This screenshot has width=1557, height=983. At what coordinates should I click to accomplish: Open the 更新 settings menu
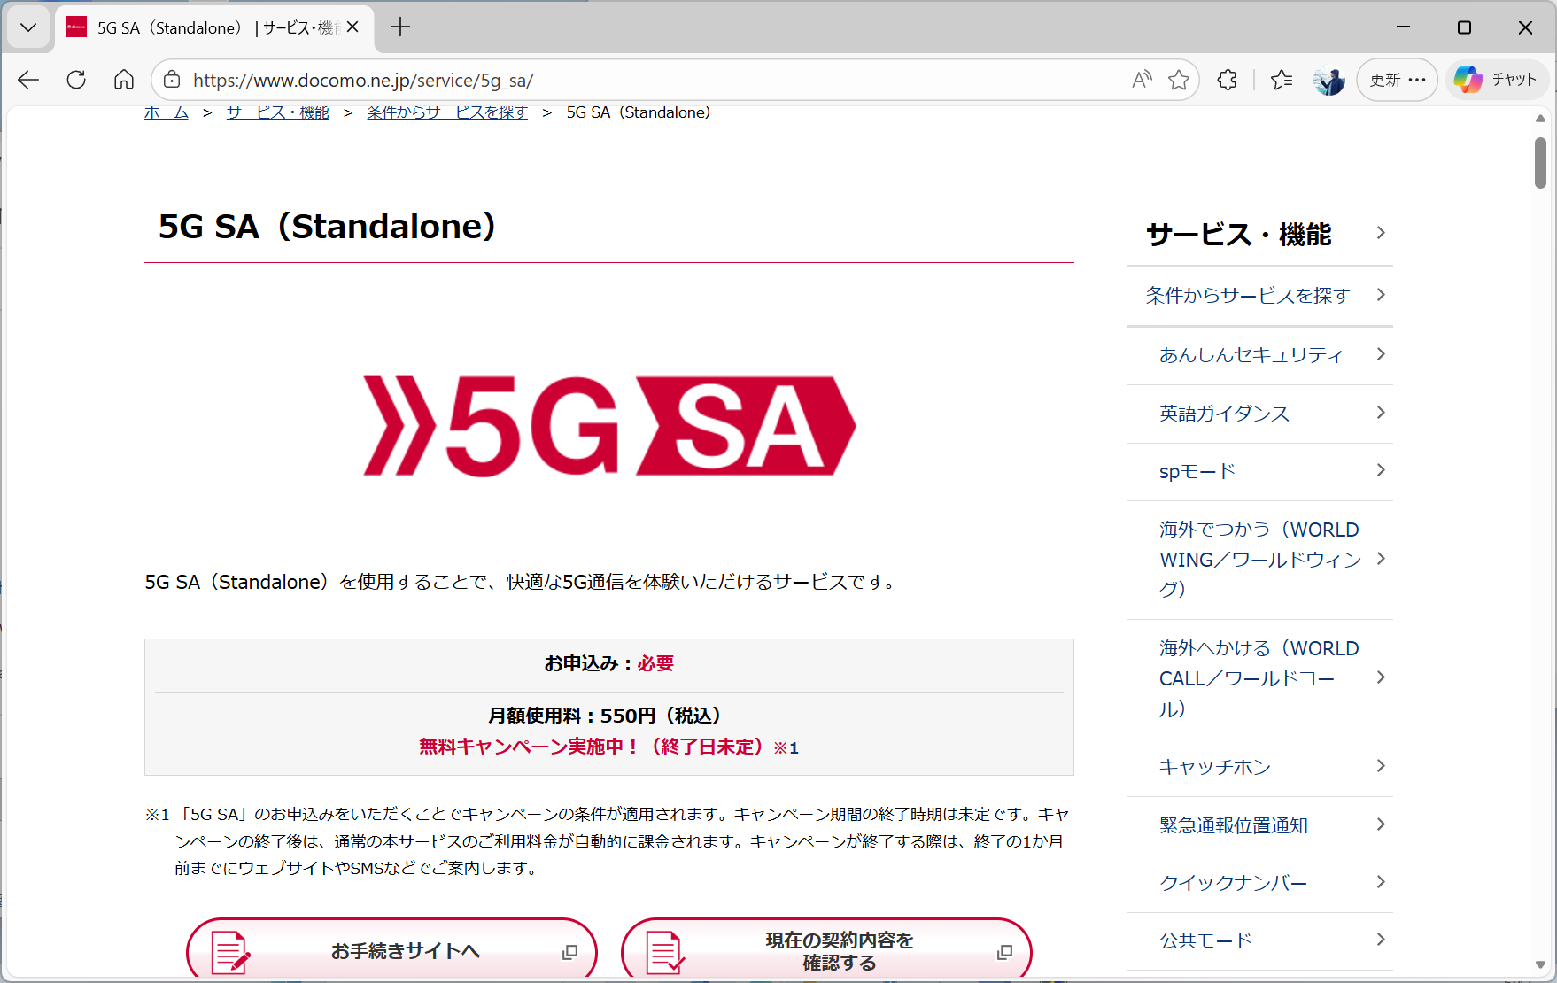1398,80
